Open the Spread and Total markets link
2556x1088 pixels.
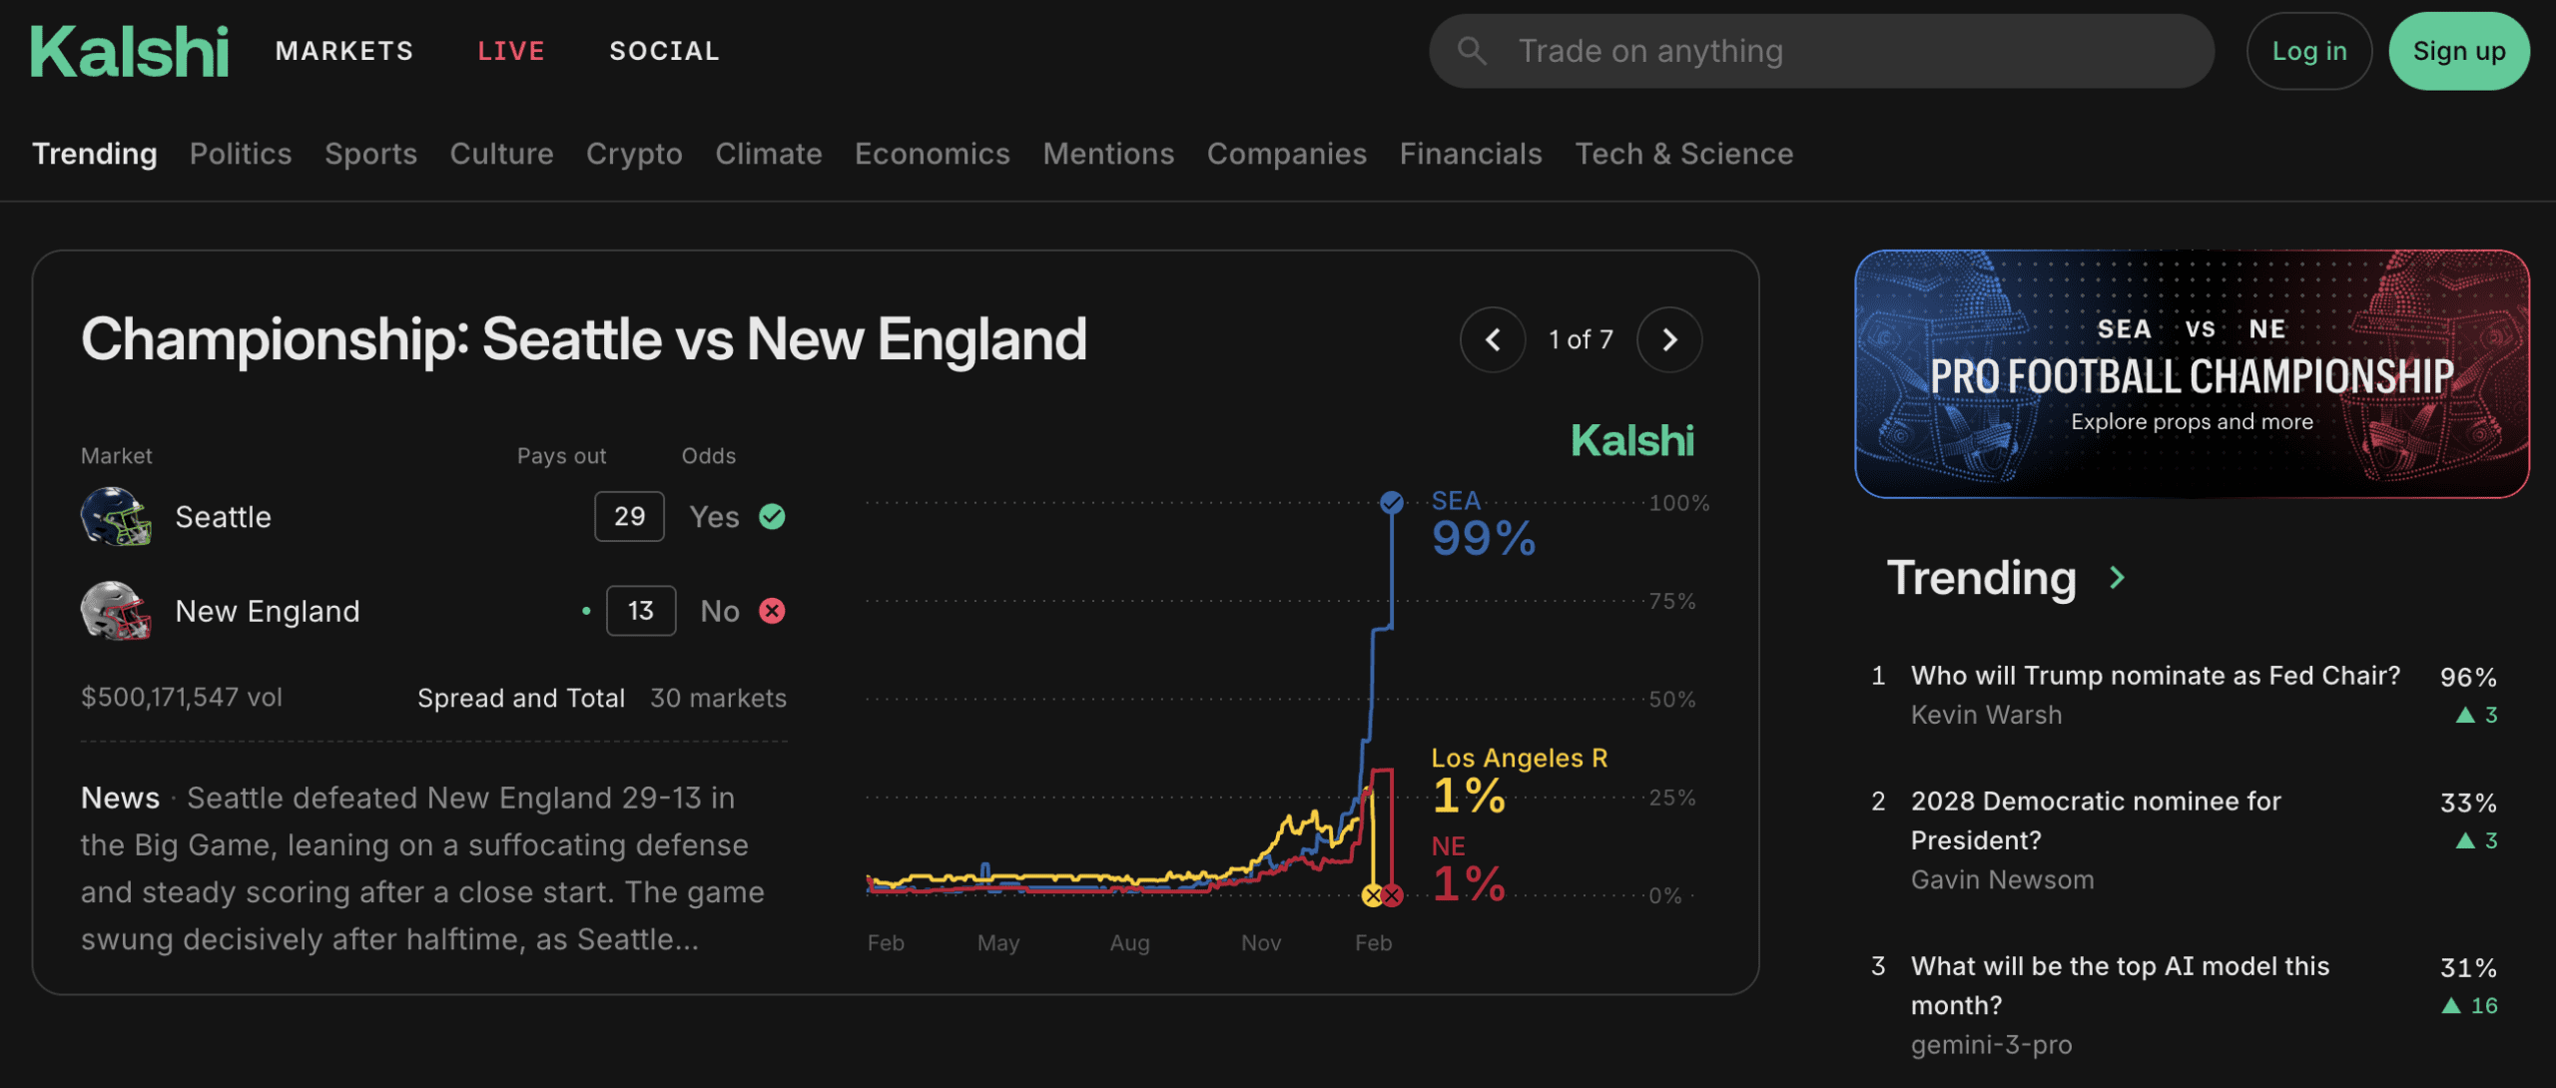pyautogui.click(x=521, y=698)
